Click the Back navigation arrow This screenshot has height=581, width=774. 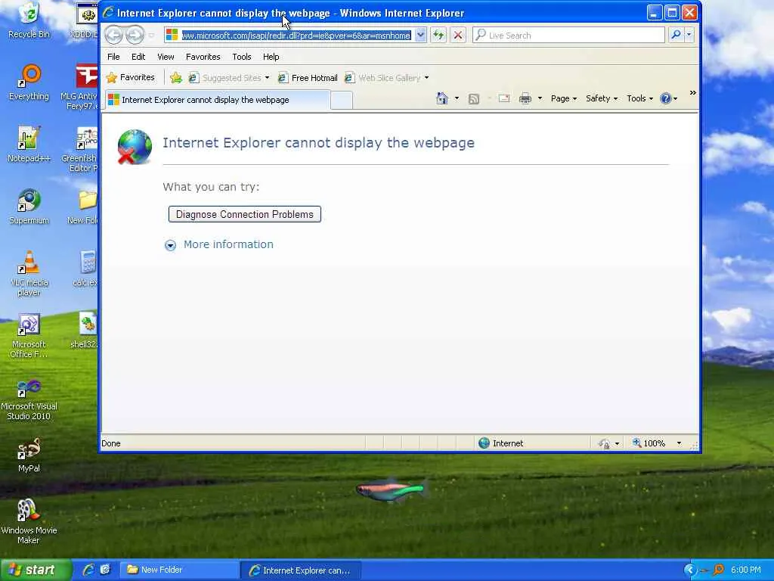113,35
